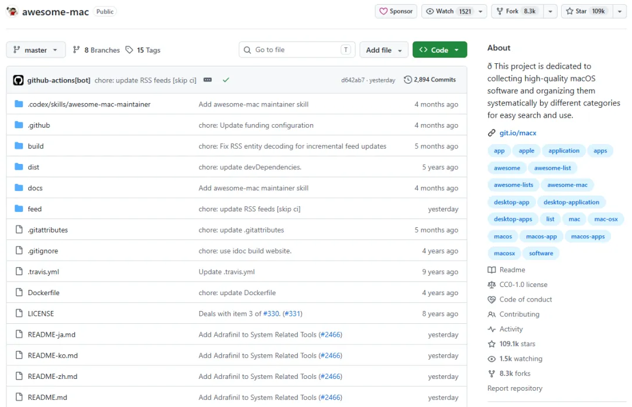Screen dimensions: 632x407
Task: Click the Contributing people icon
Action: 492,314
